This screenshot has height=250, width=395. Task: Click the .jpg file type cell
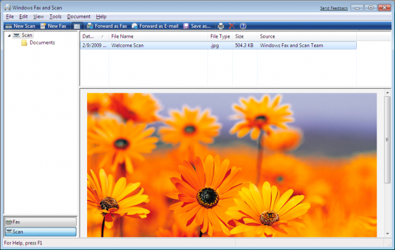click(x=214, y=46)
